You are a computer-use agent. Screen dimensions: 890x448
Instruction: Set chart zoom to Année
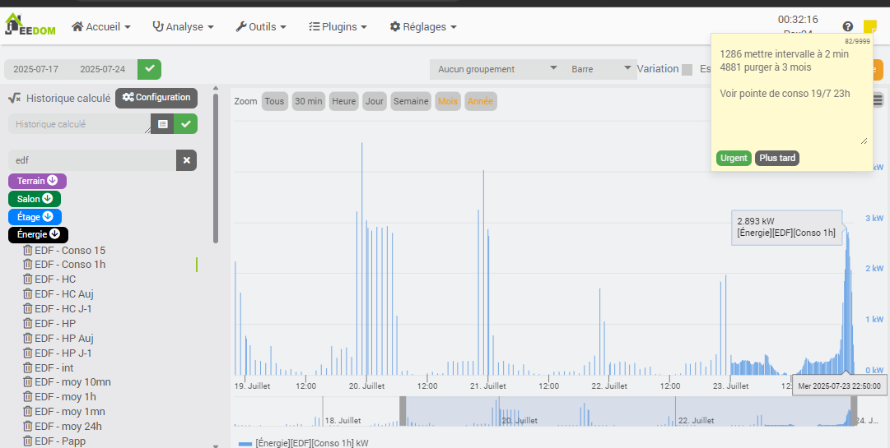(x=481, y=101)
